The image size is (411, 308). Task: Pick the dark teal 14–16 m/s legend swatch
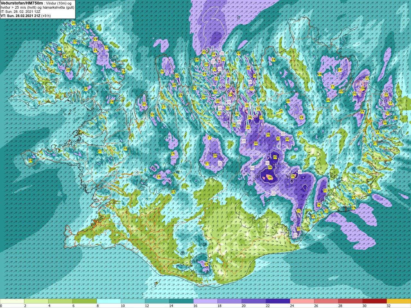181,301
